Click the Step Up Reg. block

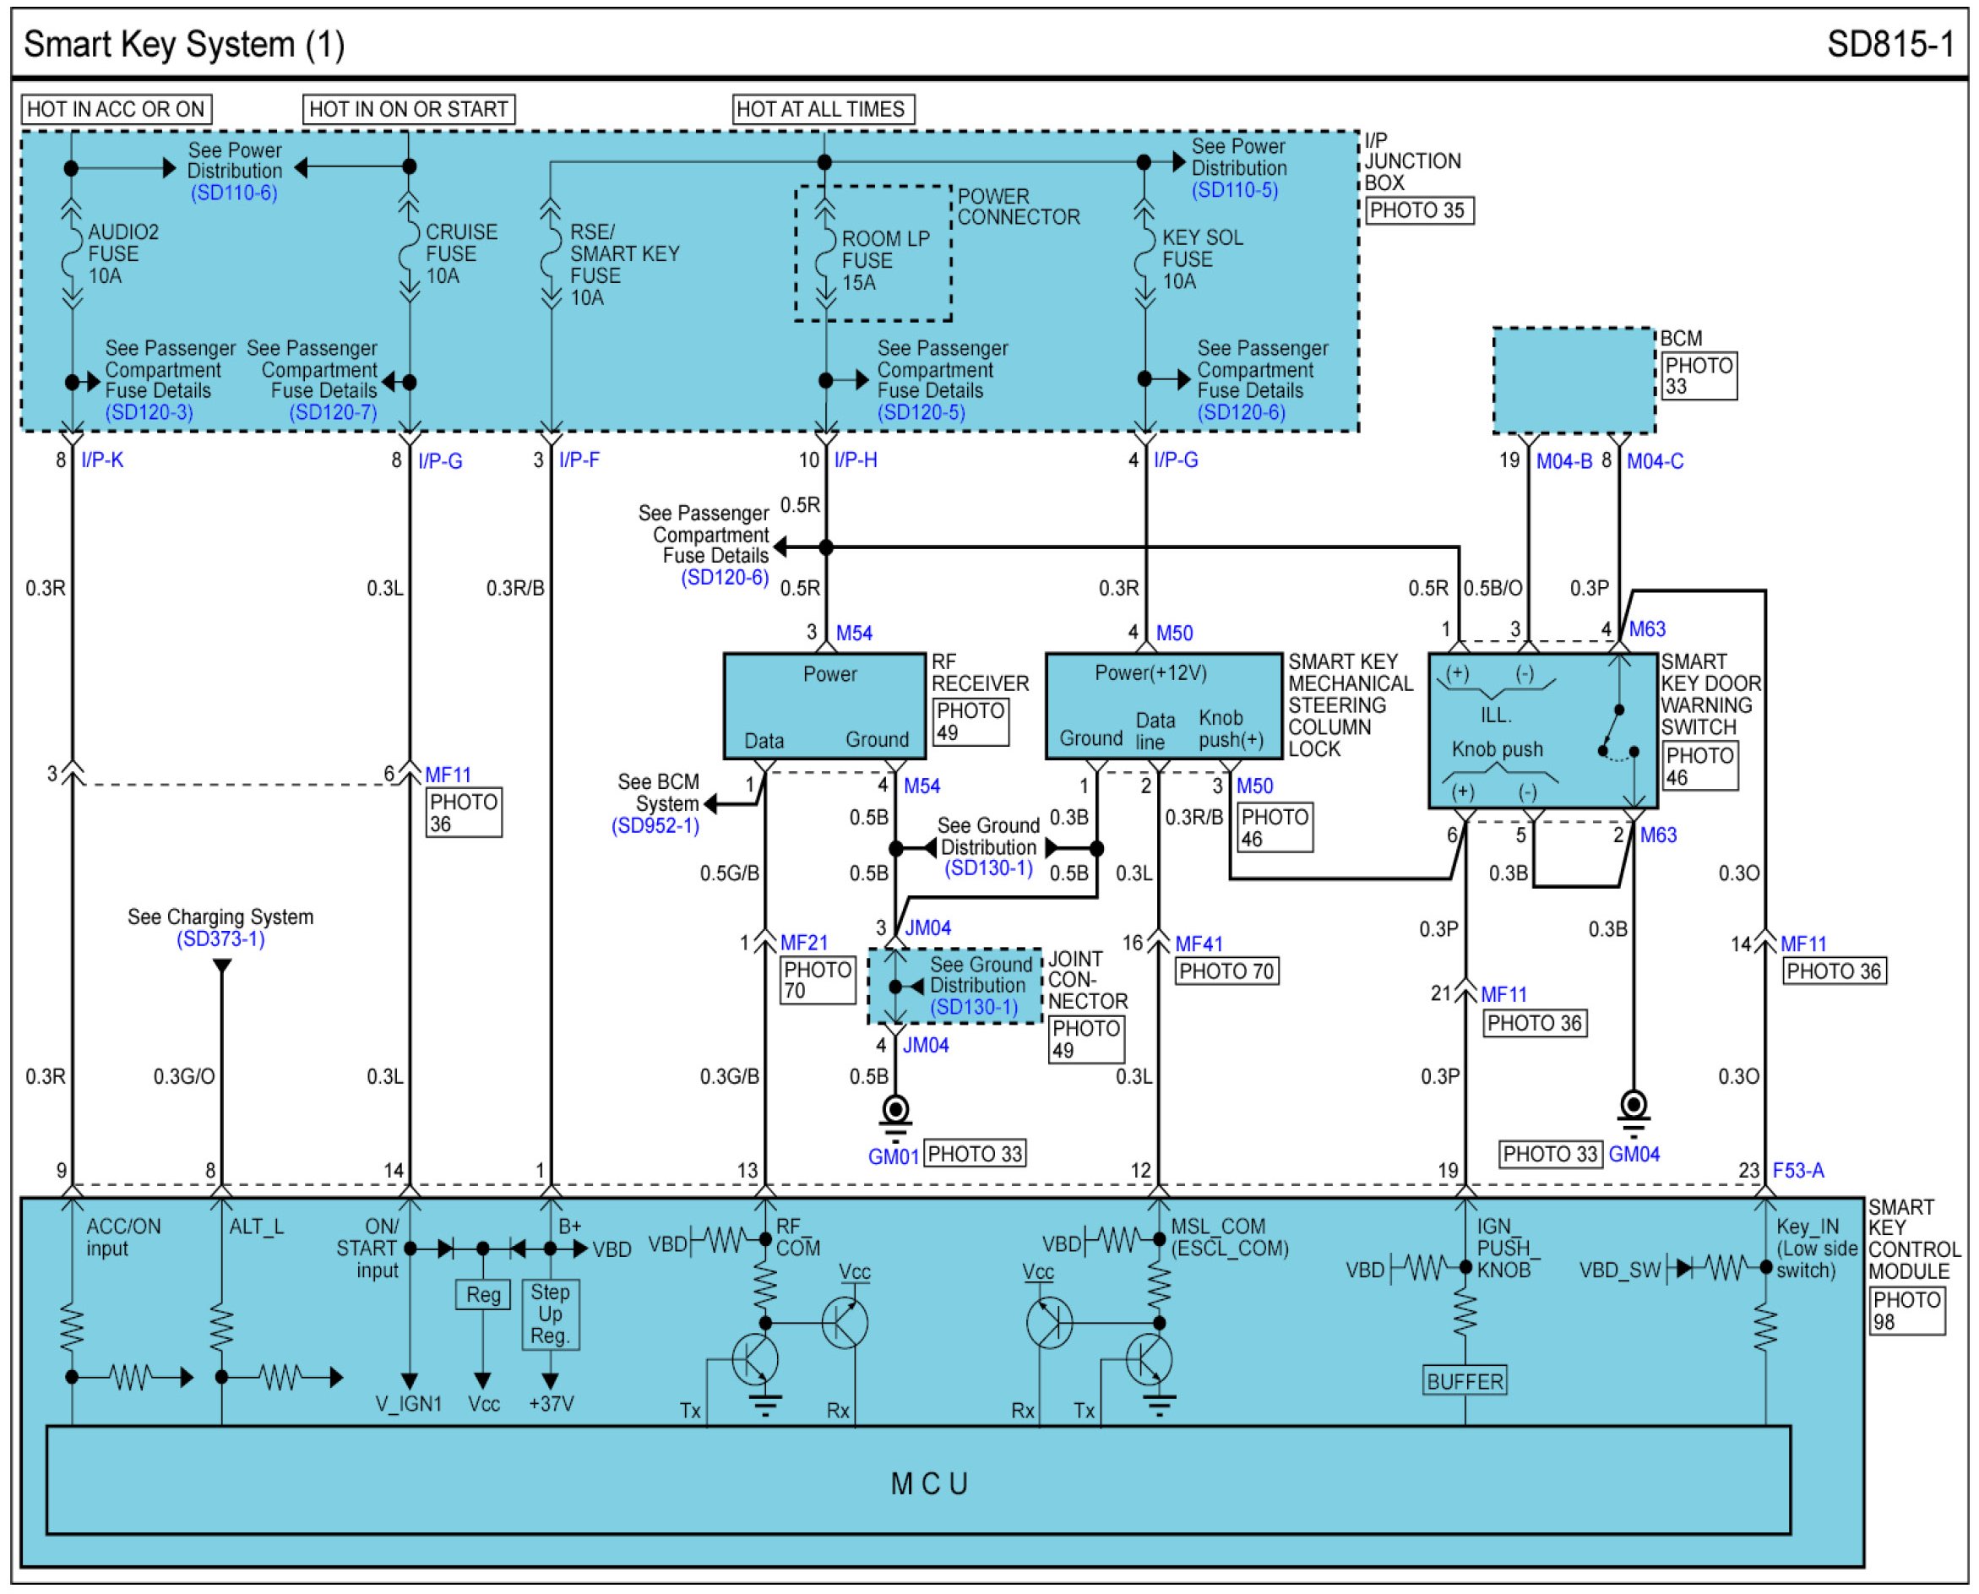tap(550, 1314)
